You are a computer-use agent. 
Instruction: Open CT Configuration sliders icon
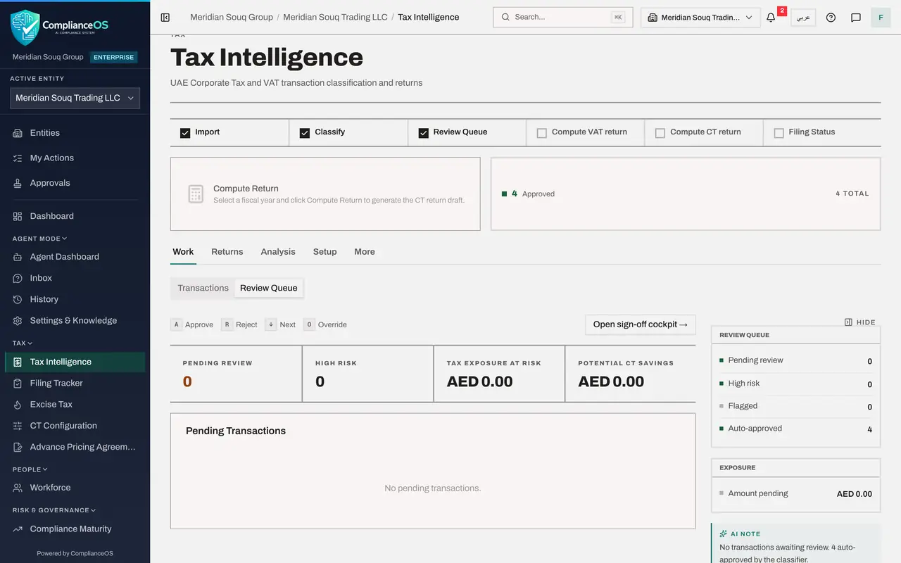(18, 426)
